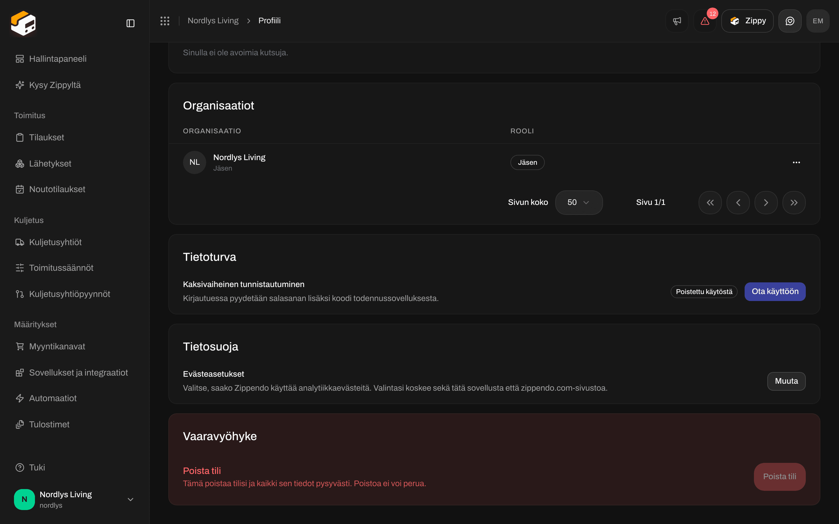Open Sivun koko dropdown showing 50
The height and width of the screenshot is (524, 839).
tap(579, 202)
